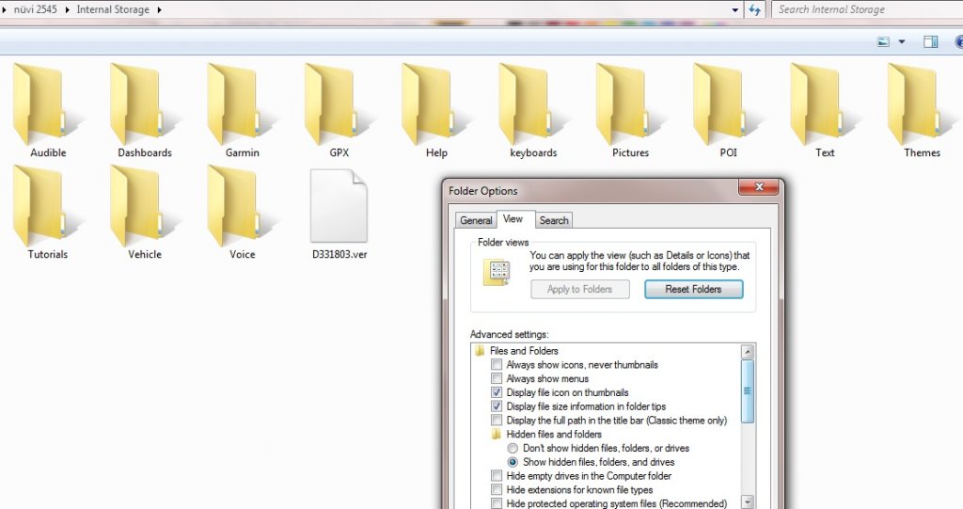Click the change view icon in toolbar
The image size is (963, 509).
[x=883, y=41]
